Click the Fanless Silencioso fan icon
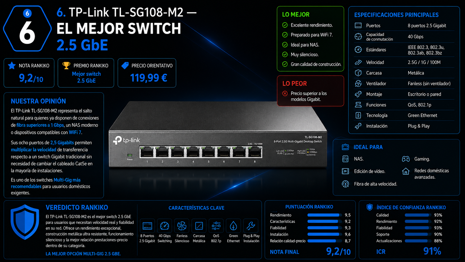 point(182,226)
